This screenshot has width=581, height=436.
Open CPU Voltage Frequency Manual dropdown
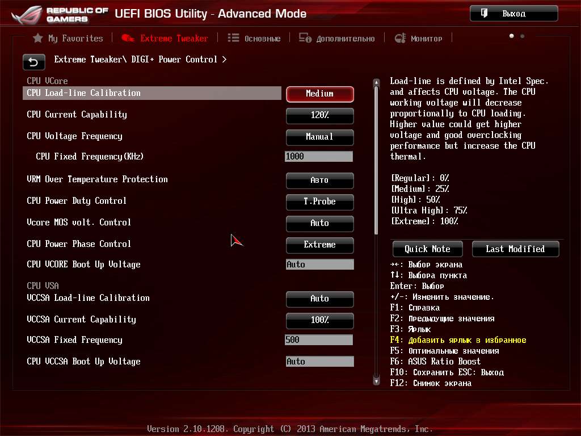(x=320, y=137)
